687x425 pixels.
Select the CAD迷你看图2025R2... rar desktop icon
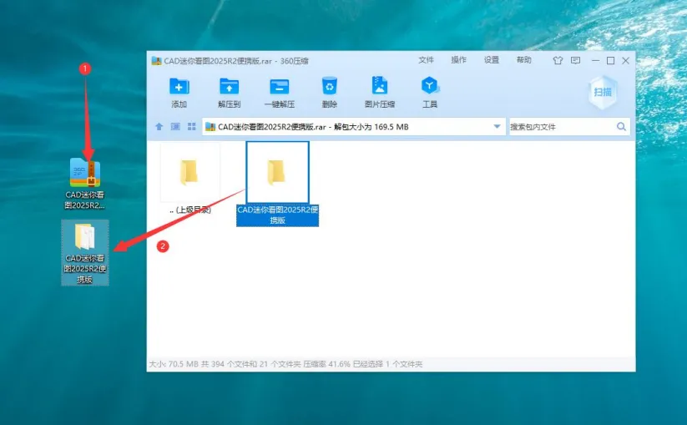85,183
